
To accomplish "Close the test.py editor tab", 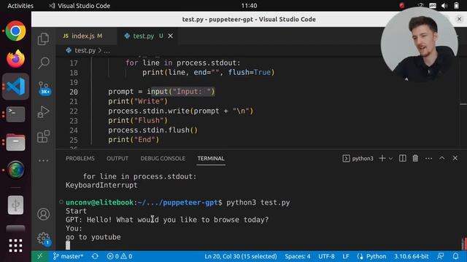I will [170, 36].
